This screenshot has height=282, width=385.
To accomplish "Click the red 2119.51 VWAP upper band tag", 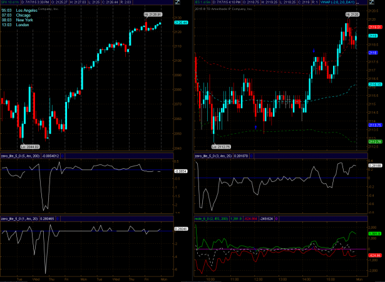I will pos(375,28).
